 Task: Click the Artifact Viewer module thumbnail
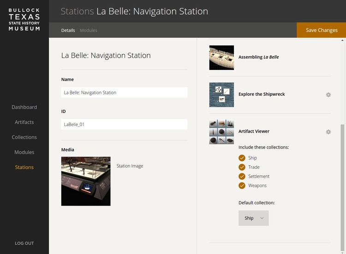pyautogui.click(x=221, y=132)
